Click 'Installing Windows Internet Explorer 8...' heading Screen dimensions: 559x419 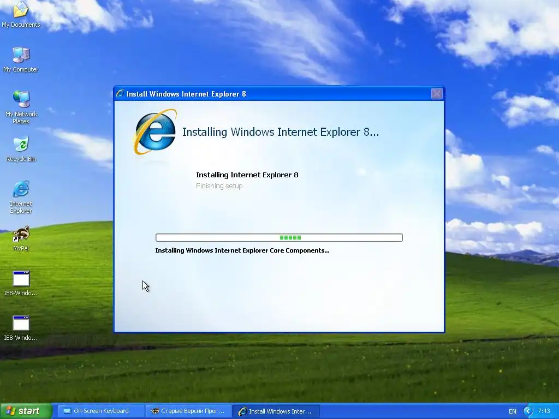click(x=281, y=132)
